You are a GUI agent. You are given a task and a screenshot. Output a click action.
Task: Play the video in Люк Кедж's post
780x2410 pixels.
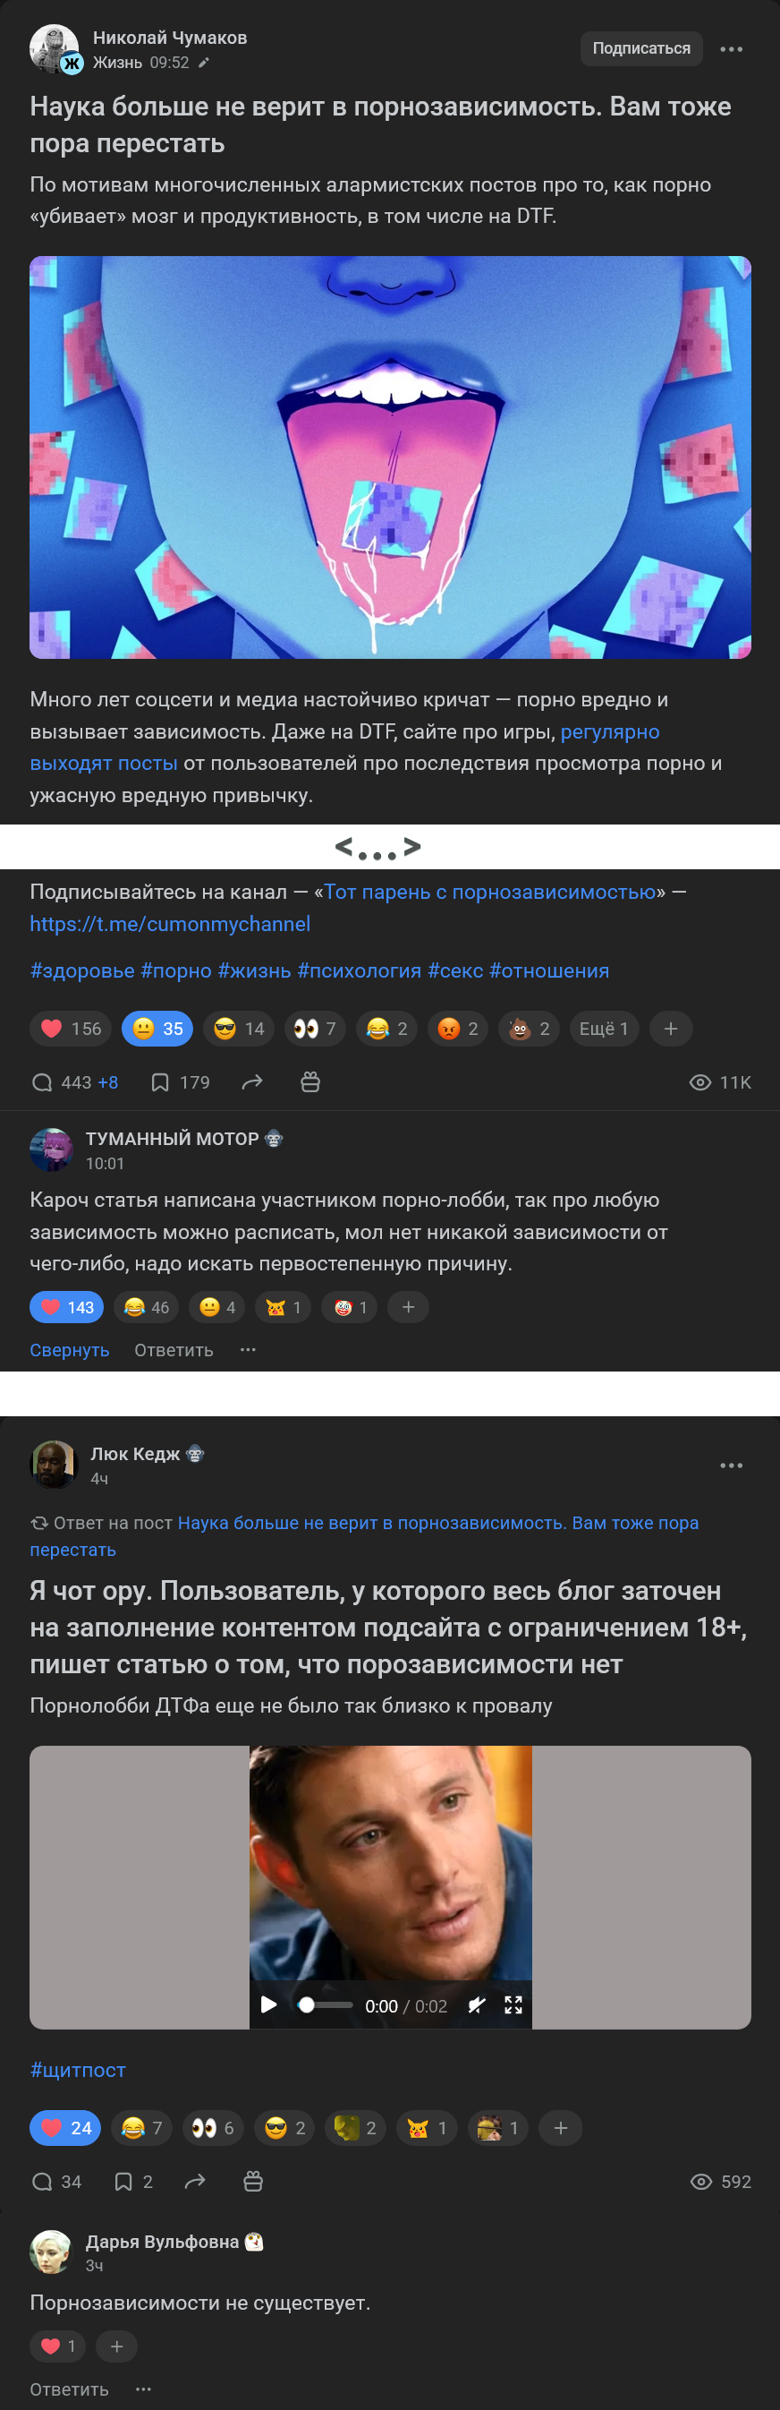tap(268, 2005)
